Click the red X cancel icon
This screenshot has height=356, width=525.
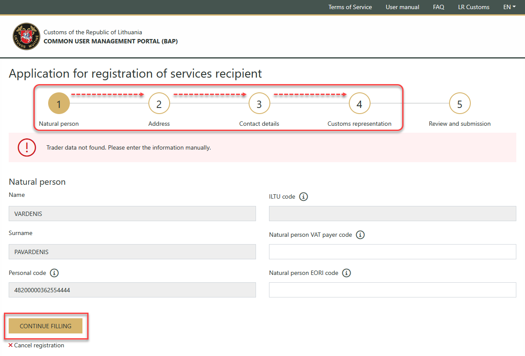10,346
